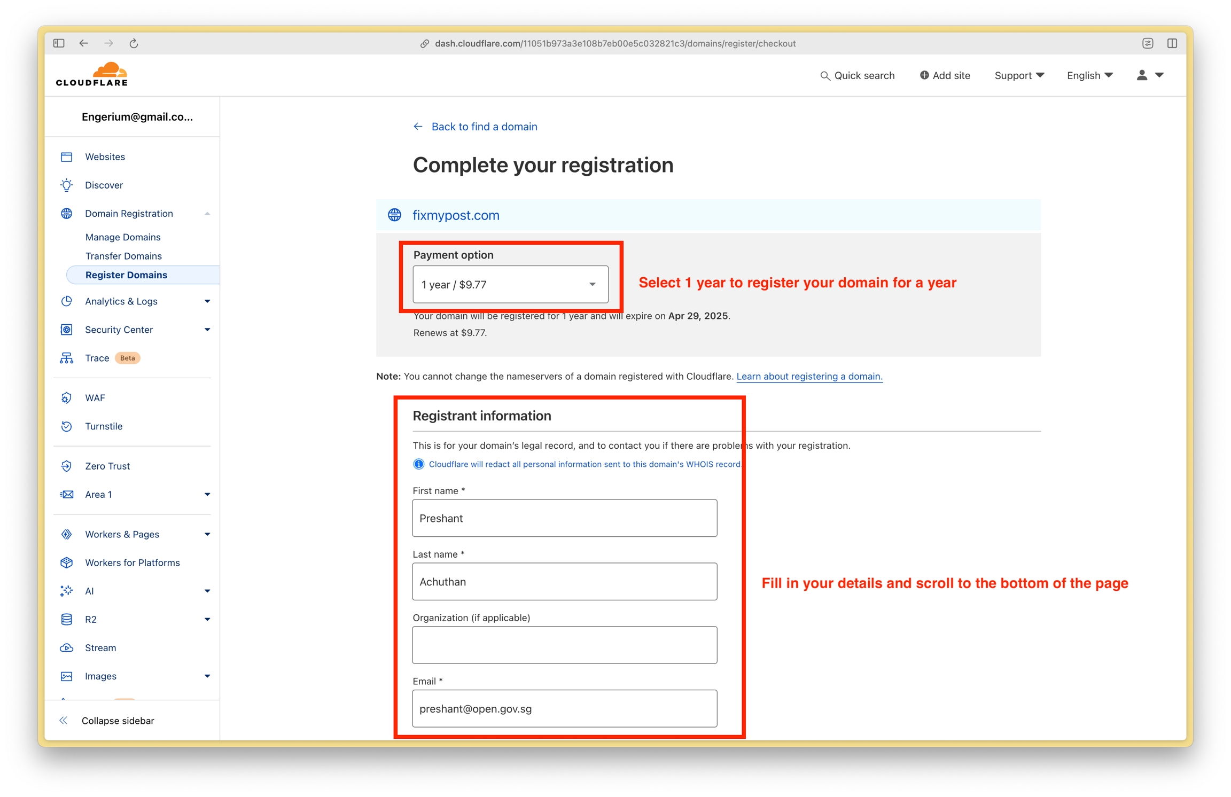The image size is (1231, 797).
Task: Go back to find a domain
Action: 476,127
